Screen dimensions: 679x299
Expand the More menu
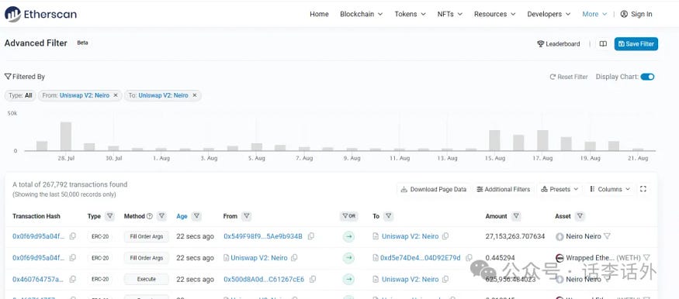(x=594, y=14)
